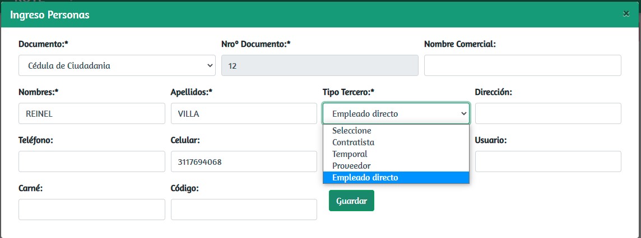Click the empty Teléfono field
Screen dimensions: 641x238
(92, 161)
